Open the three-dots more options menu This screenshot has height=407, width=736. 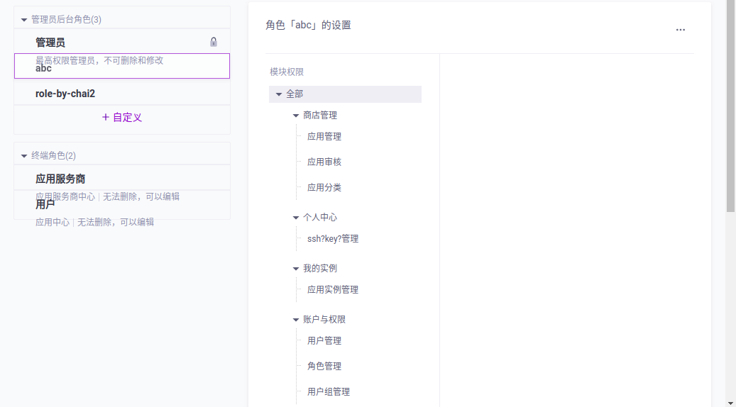click(680, 30)
